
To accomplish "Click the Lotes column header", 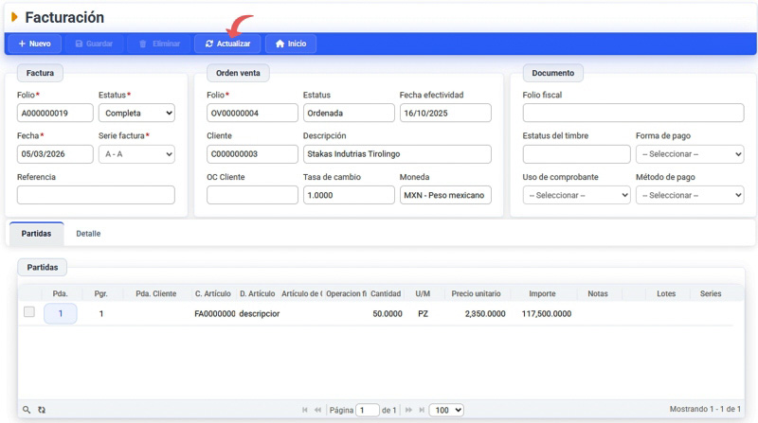I will 666,293.
